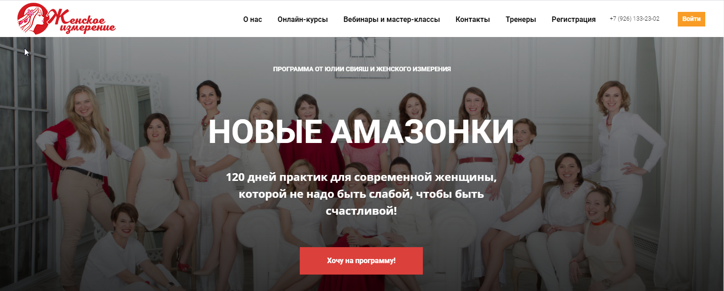Click the orange "Войти" button
This screenshot has width=724, height=291.
point(691,19)
